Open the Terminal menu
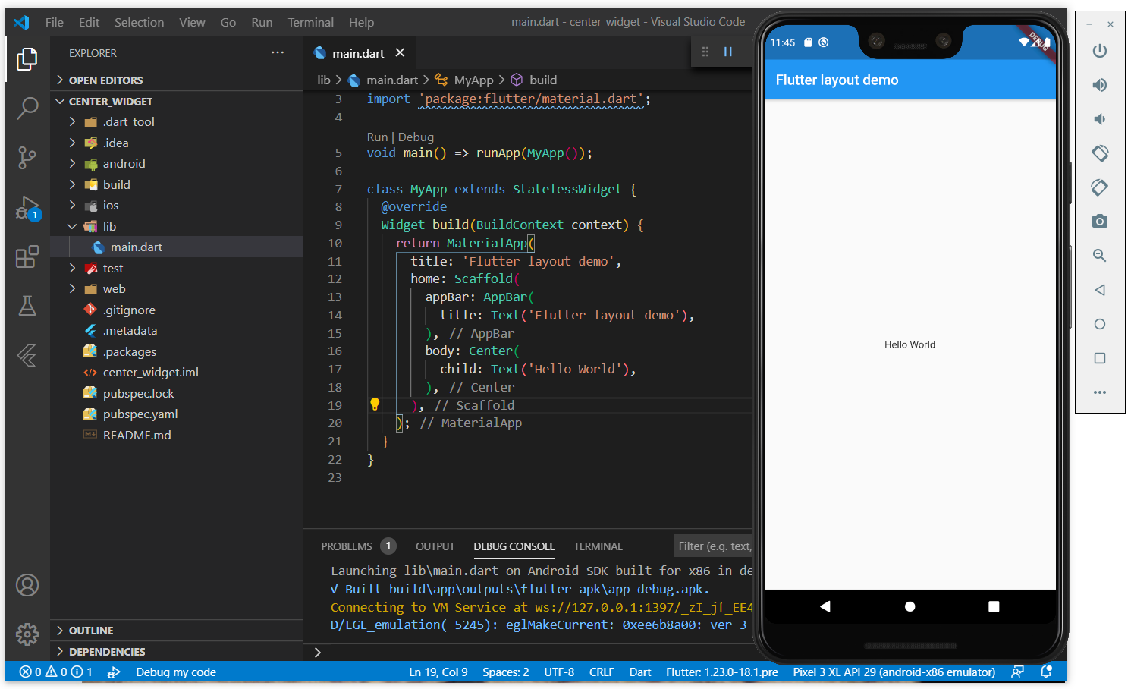 coord(310,22)
